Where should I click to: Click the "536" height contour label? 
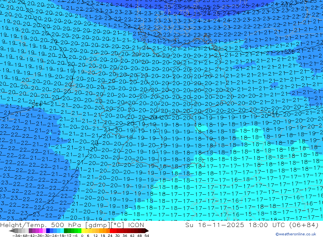(289, 51)
